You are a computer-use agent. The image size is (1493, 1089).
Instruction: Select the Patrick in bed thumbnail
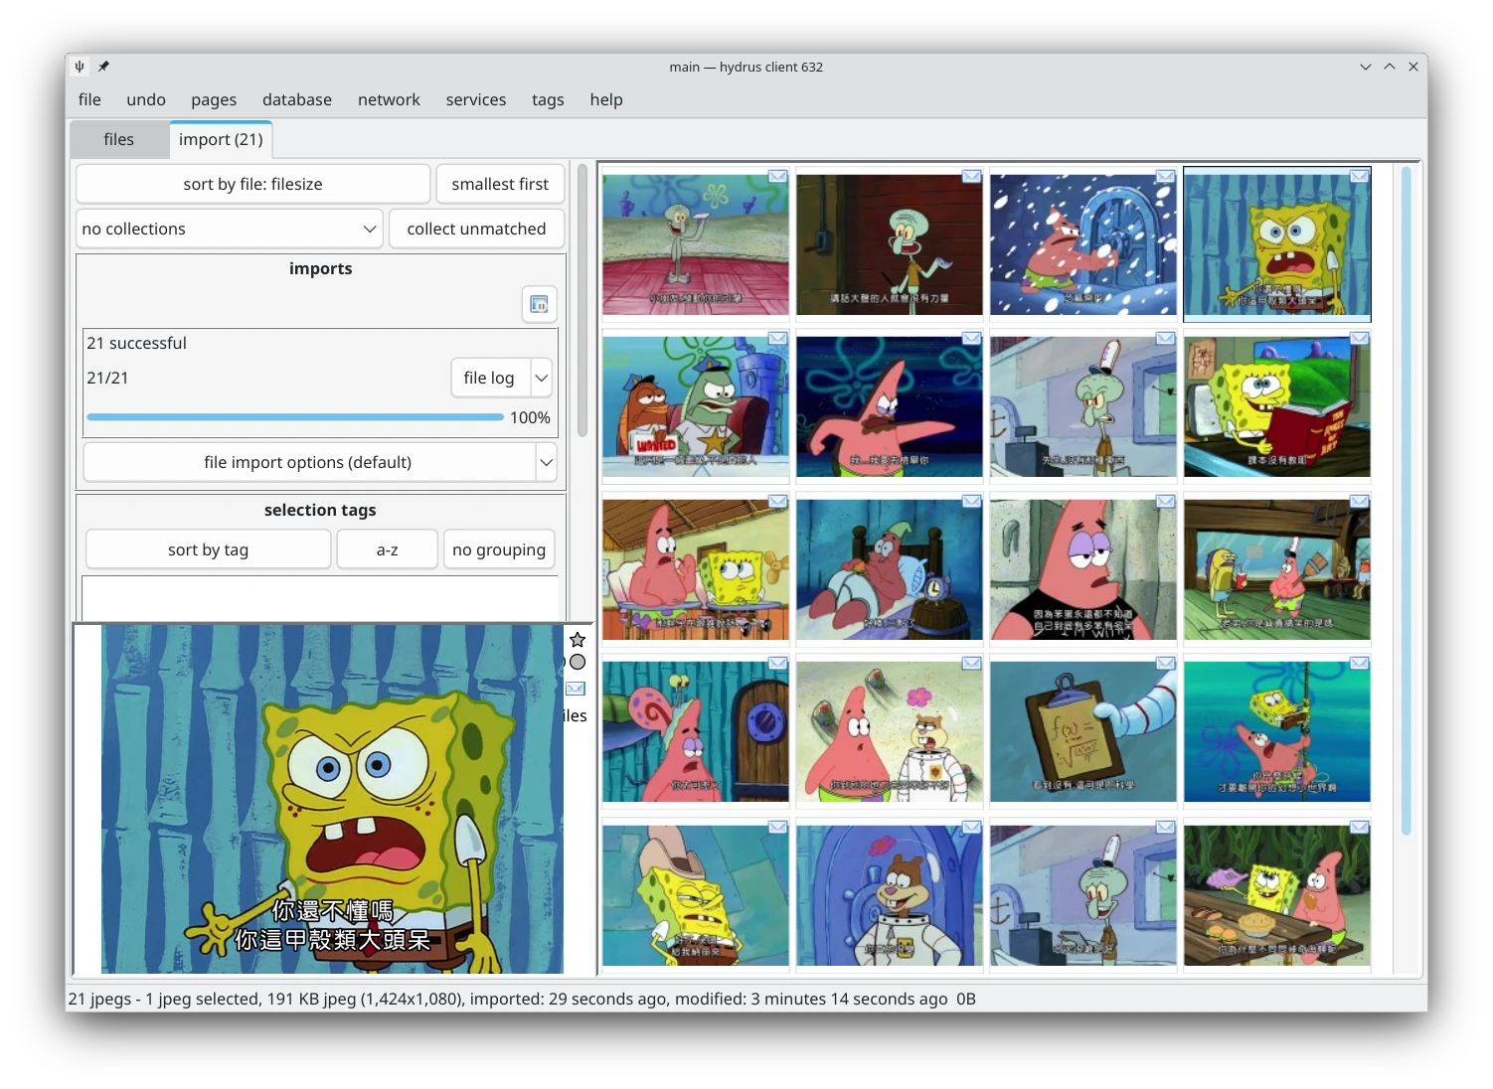coord(888,569)
